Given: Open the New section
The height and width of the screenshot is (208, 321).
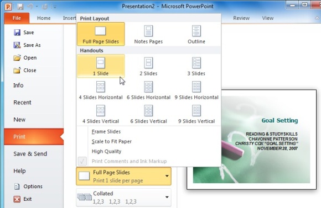Looking at the screenshot, I should pyautogui.click(x=34, y=120).
